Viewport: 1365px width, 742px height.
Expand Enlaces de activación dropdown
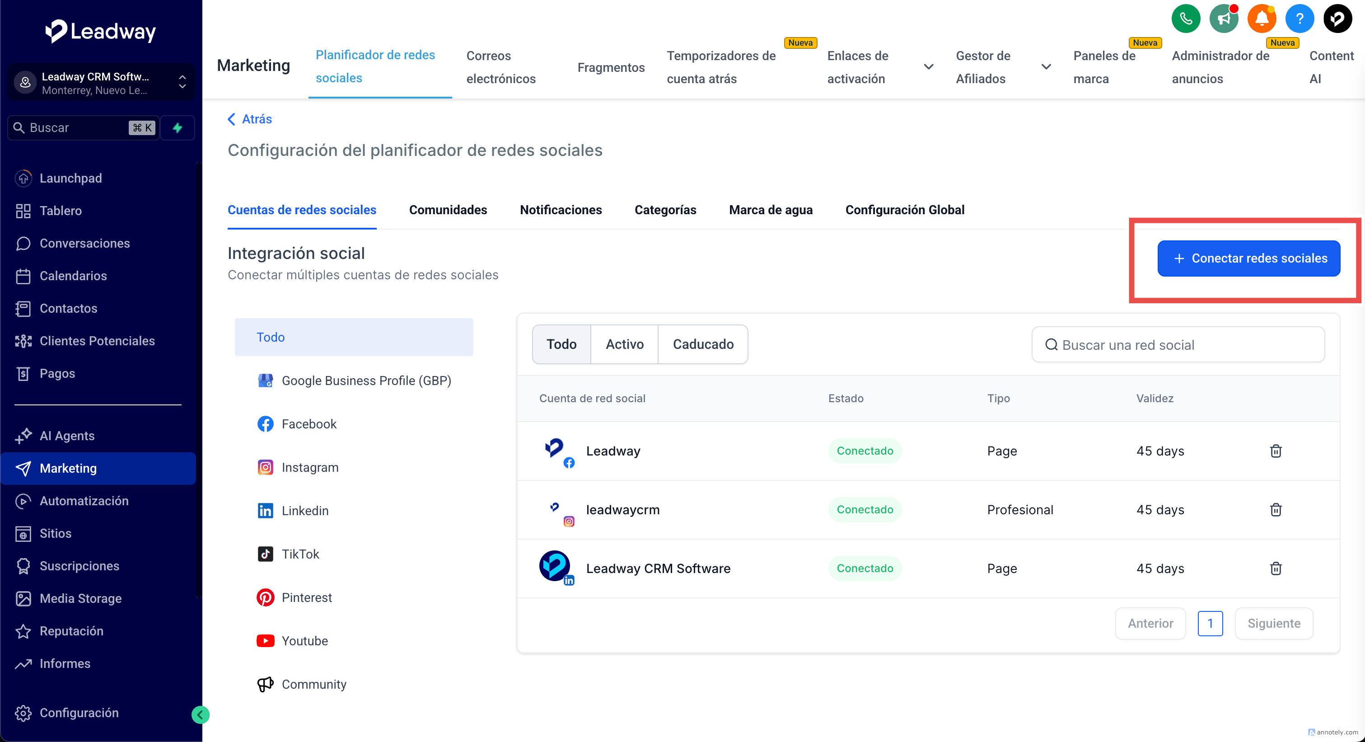[928, 67]
